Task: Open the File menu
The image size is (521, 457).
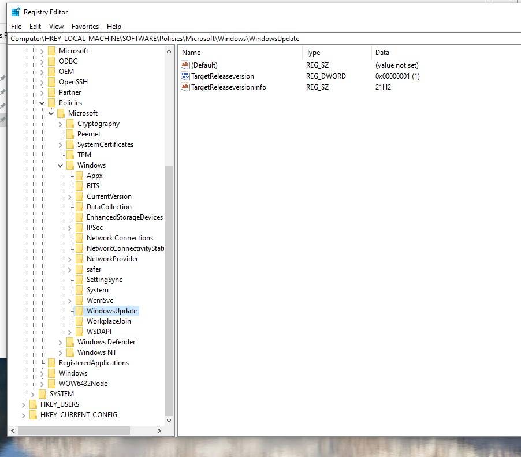Action: click(16, 26)
